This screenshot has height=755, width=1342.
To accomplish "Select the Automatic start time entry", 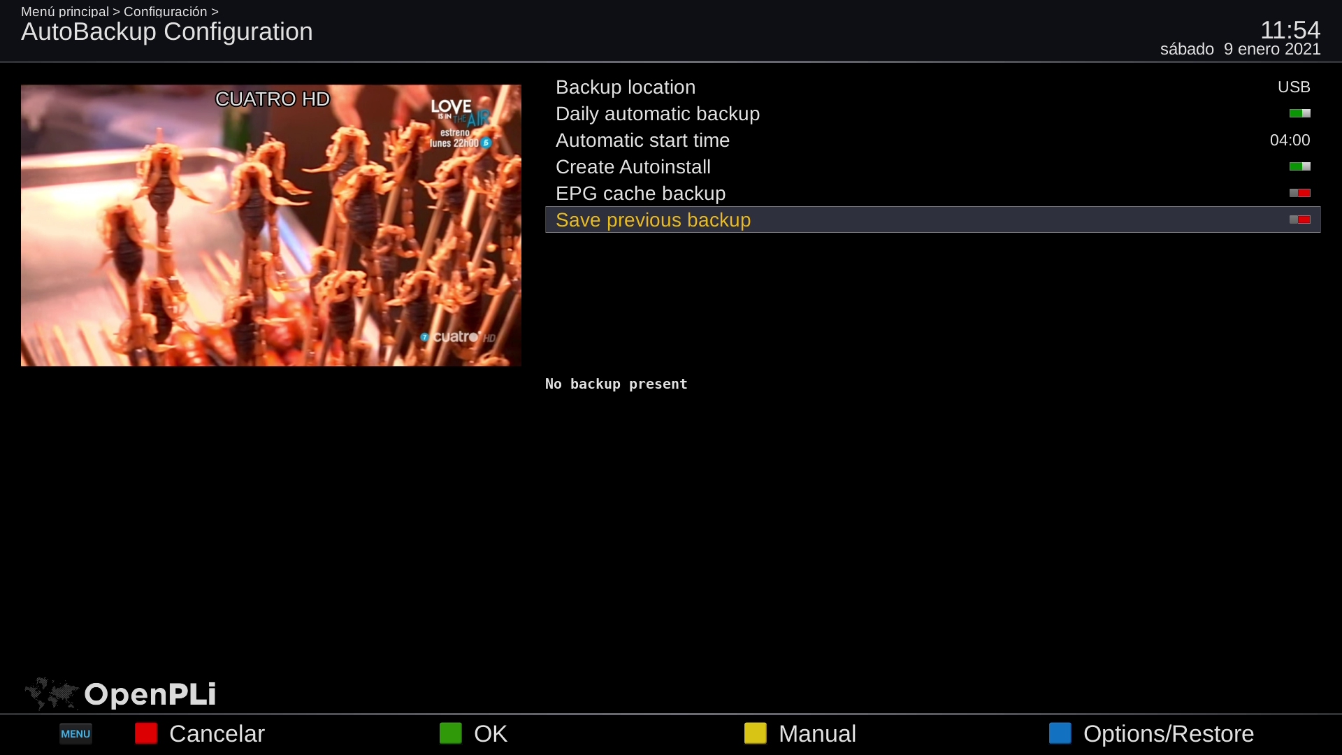I will [x=642, y=140].
